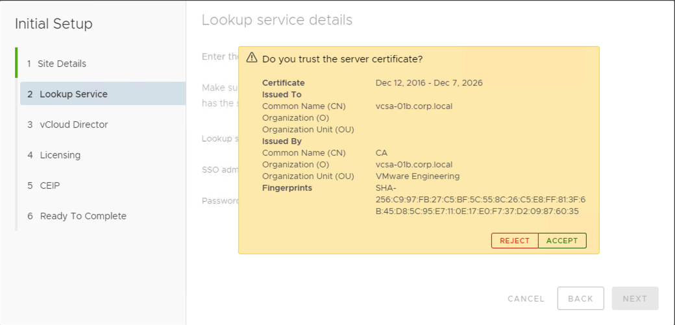Click the SHA-256 fingerprint value
The width and height of the screenshot is (675, 325).
tap(480, 200)
